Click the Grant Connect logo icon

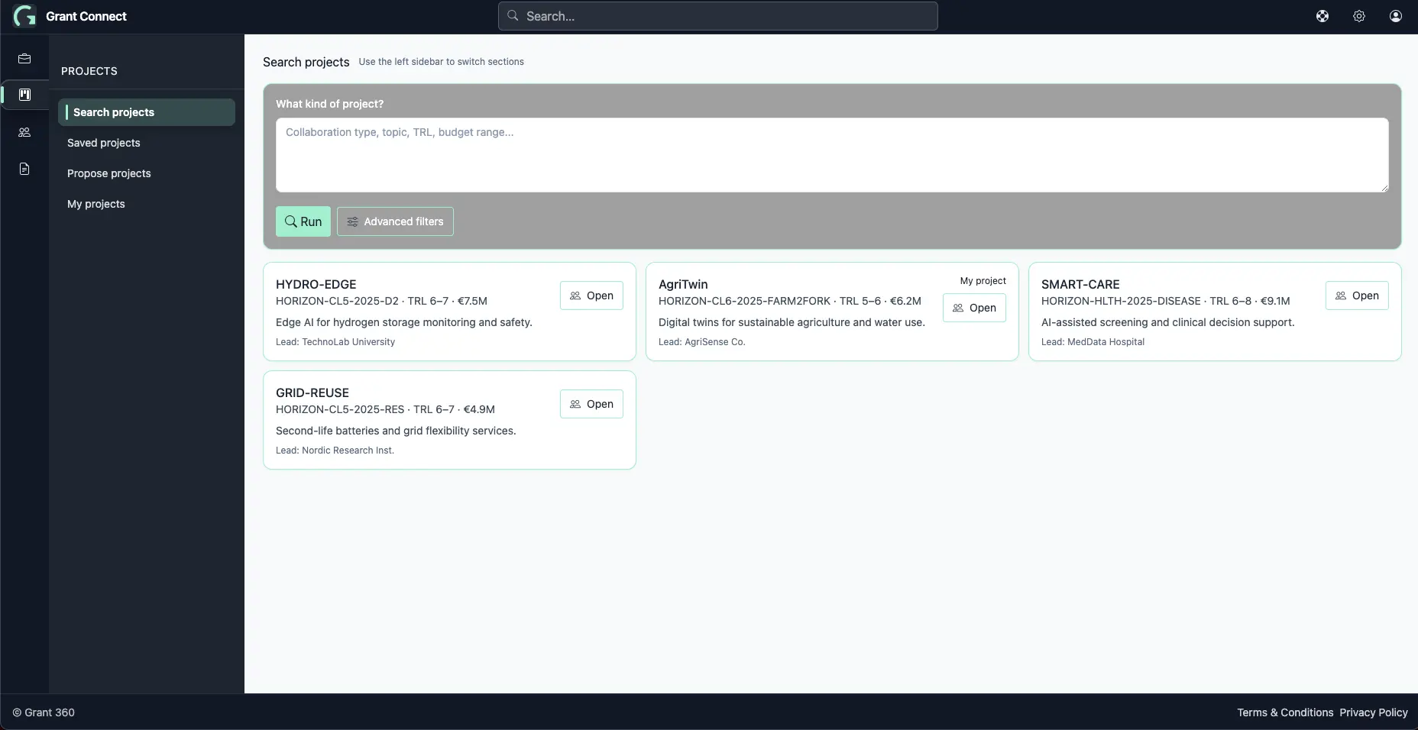click(x=24, y=16)
